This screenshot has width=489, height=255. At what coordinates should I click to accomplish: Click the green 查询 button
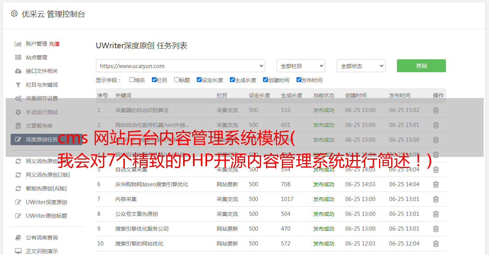point(421,66)
